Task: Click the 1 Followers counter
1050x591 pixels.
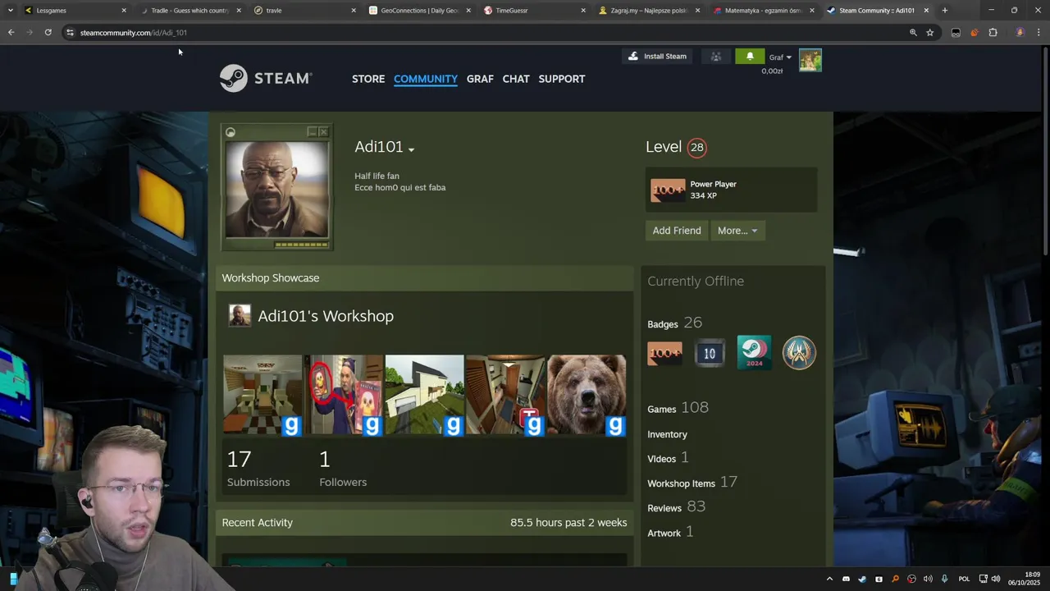Action: pyautogui.click(x=343, y=468)
